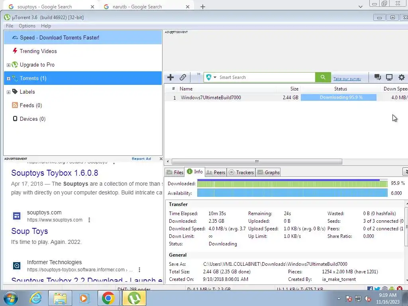This screenshot has width=408, height=306.
Task: Open the Take our survey link
Action: (347, 78)
